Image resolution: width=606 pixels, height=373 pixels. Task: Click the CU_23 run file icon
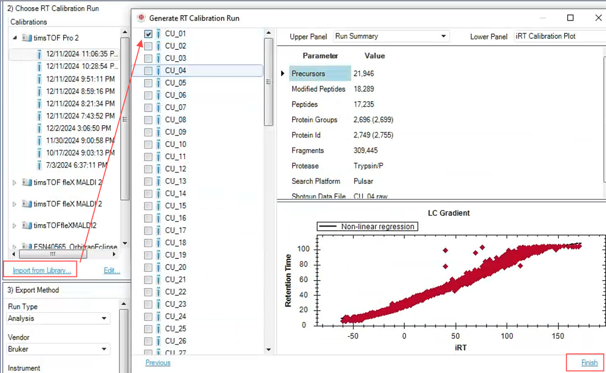coord(159,305)
